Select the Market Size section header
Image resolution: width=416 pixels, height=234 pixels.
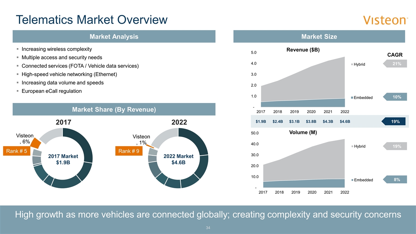tap(319, 37)
